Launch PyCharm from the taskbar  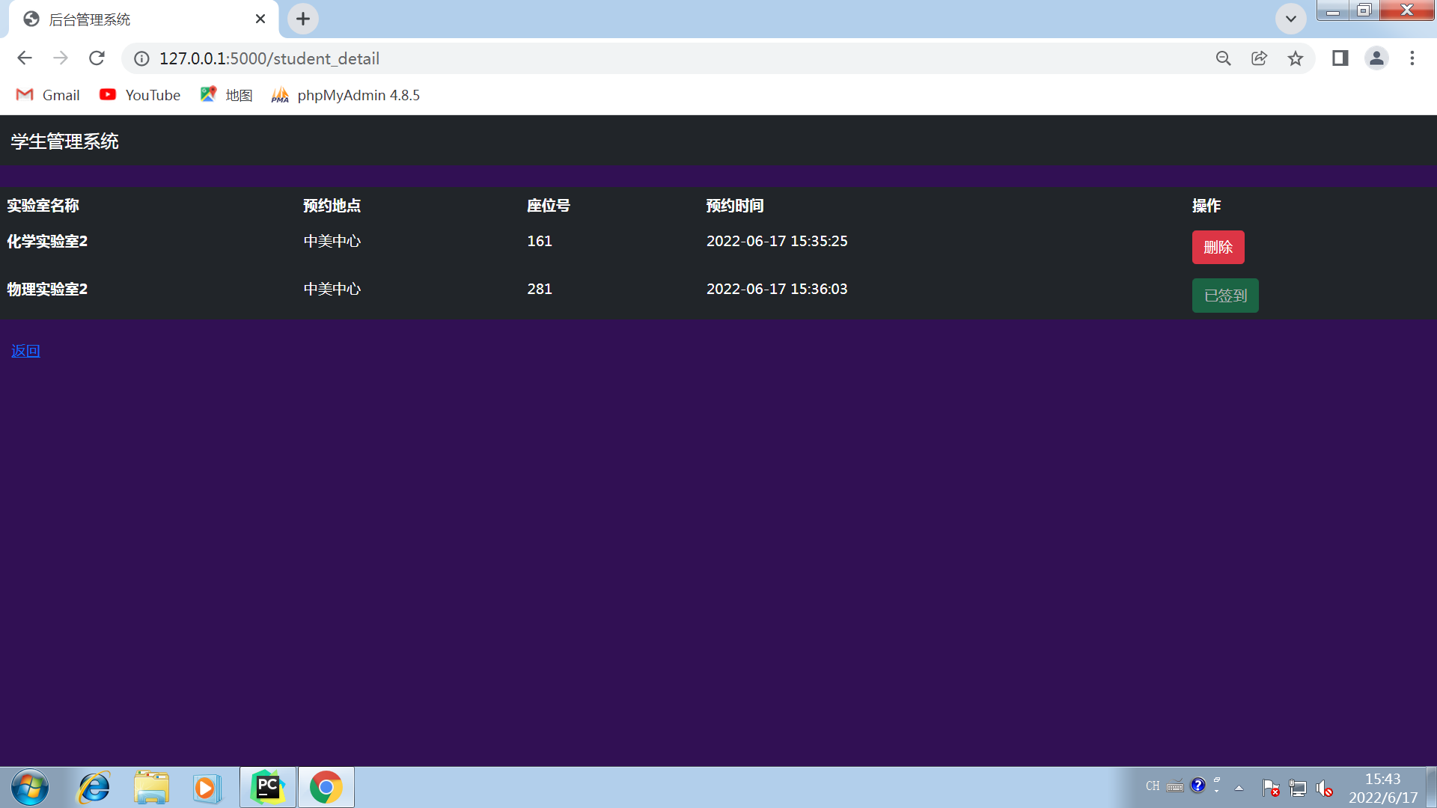click(266, 787)
